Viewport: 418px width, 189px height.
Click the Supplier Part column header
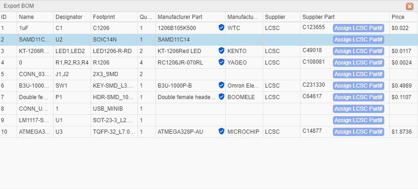click(319, 17)
